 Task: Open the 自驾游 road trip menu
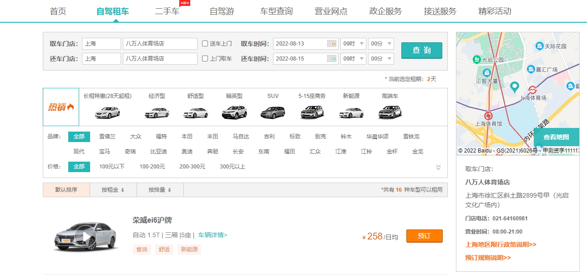pyautogui.click(x=222, y=11)
